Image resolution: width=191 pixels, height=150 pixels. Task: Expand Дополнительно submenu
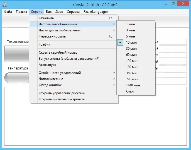click(x=74, y=79)
